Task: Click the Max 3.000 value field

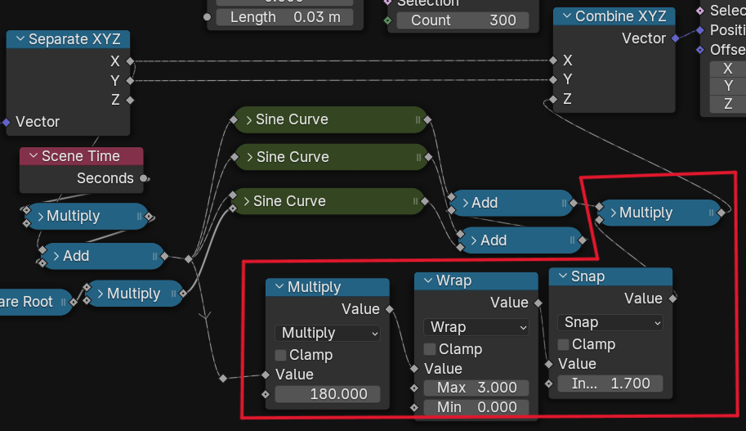Action: [476, 388]
